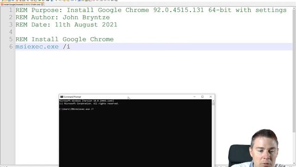The width and height of the screenshot is (296, 167).
Task: Close the Command Prompt window
Action: point(211,97)
